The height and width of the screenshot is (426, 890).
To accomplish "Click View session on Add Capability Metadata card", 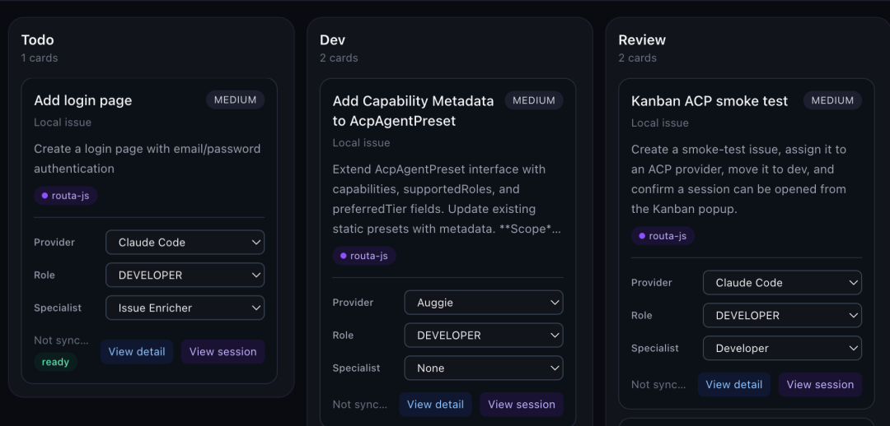I will 522,405.
